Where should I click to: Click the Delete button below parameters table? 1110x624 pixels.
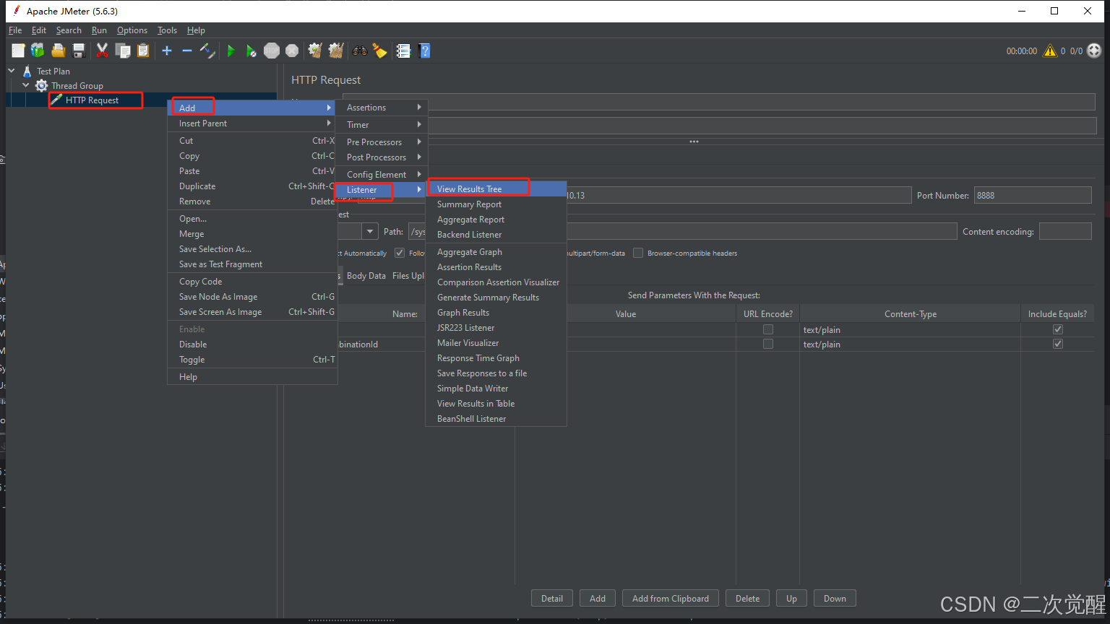coord(747,598)
